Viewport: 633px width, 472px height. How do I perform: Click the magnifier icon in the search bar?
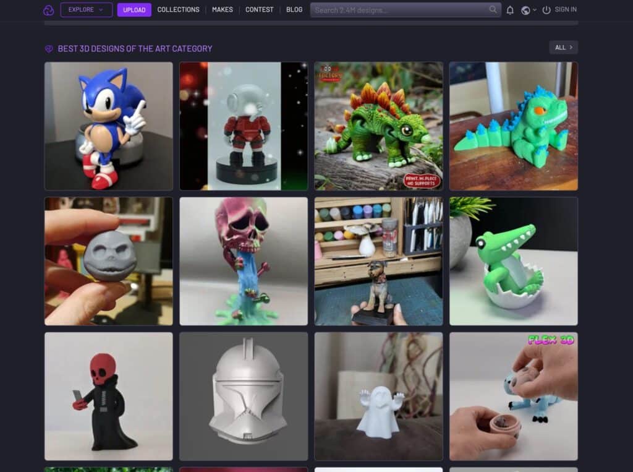point(493,10)
